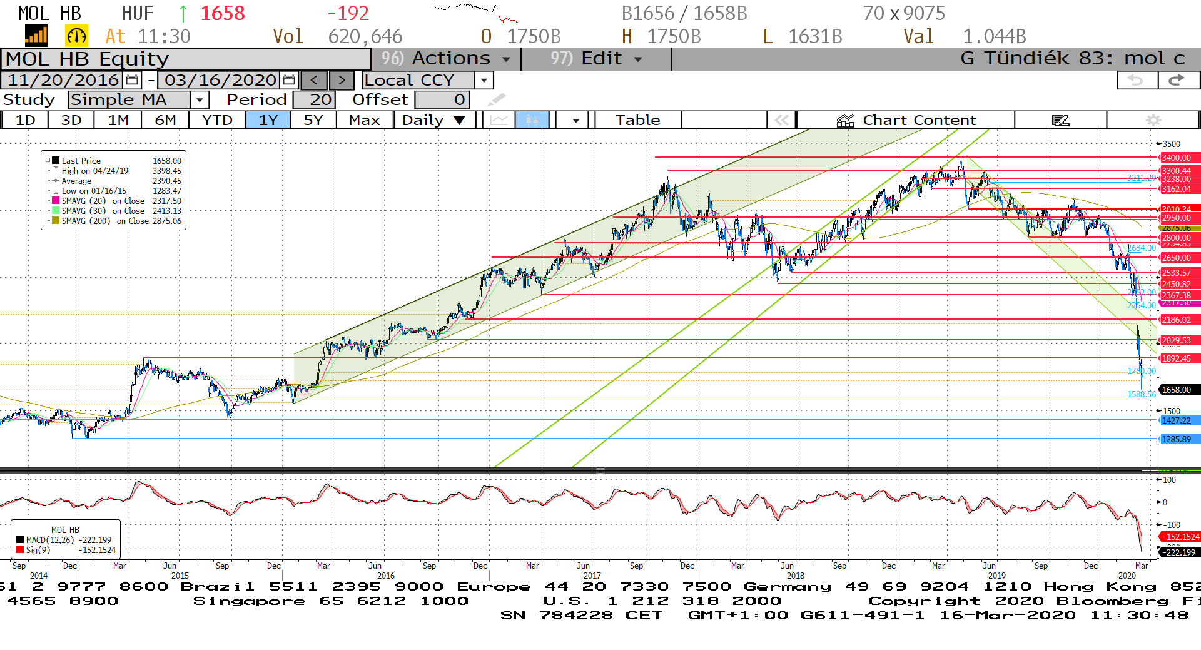Click the 1658.00 last price axis label

1179,390
